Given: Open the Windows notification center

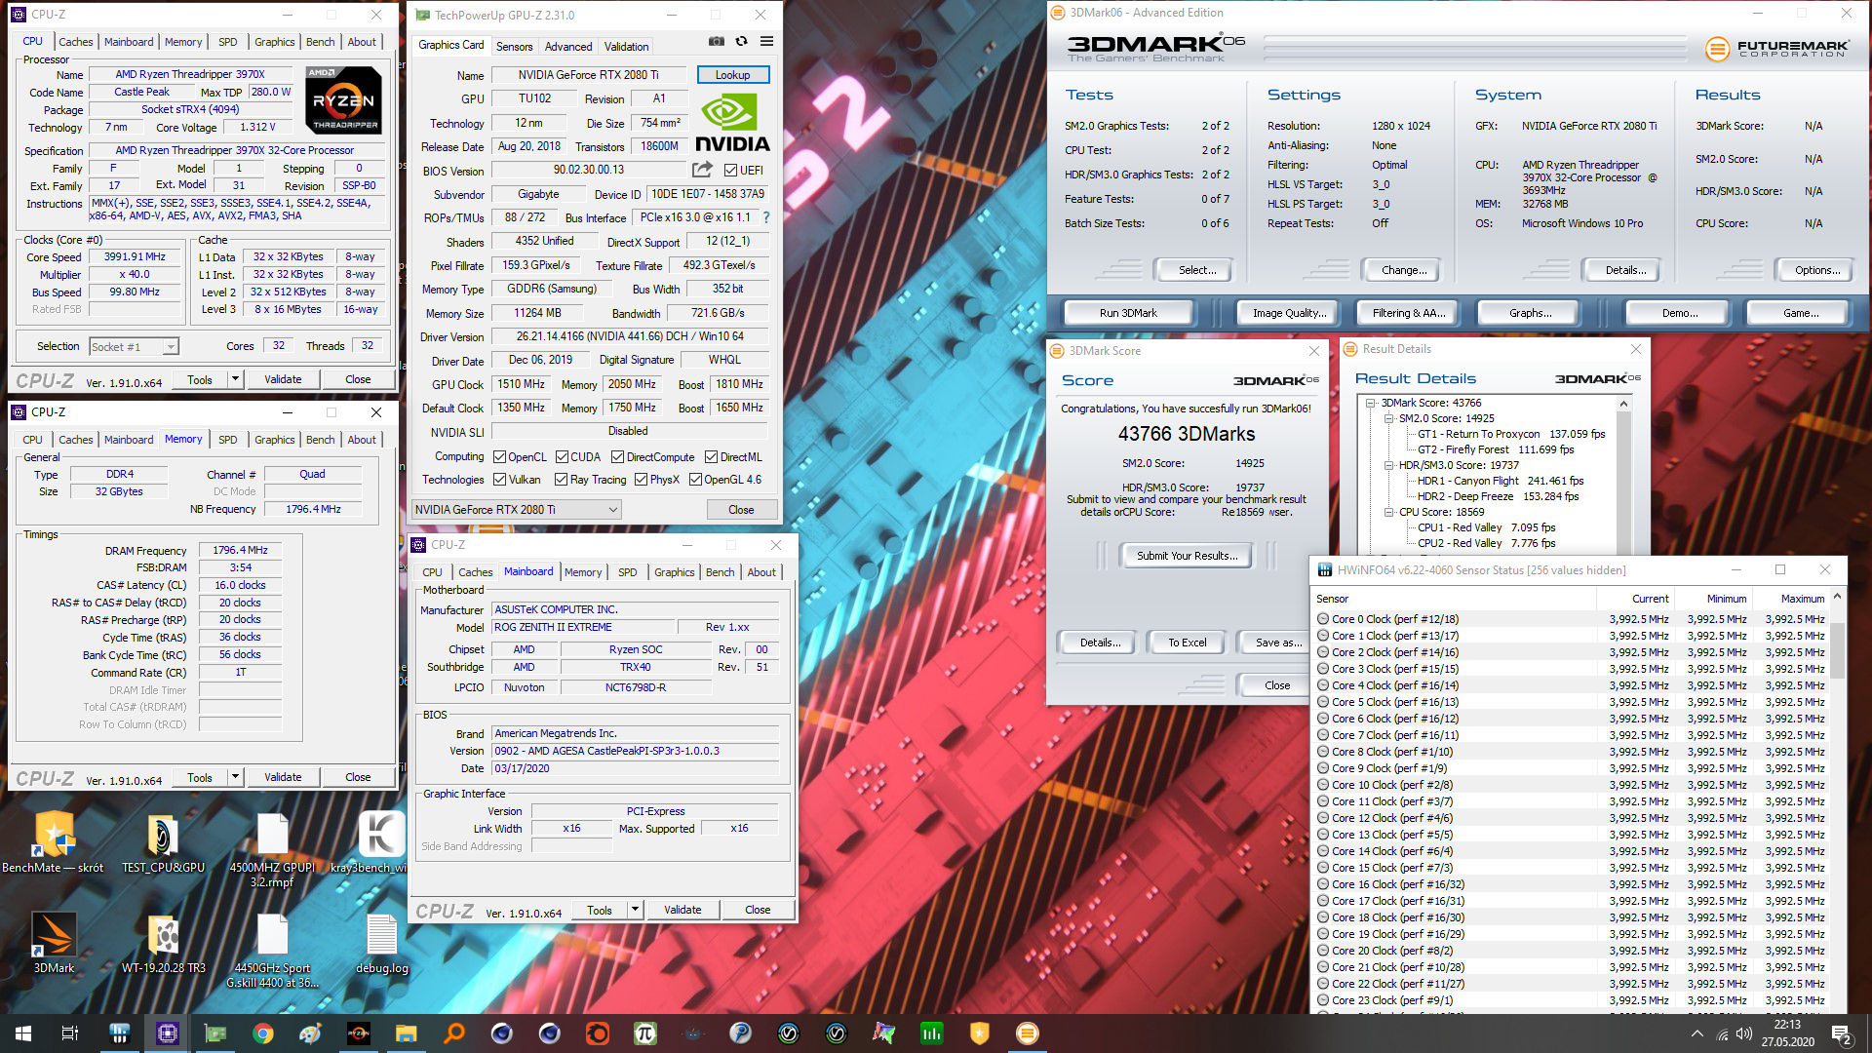Looking at the screenshot, I should pyautogui.click(x=1842, y=1033).
